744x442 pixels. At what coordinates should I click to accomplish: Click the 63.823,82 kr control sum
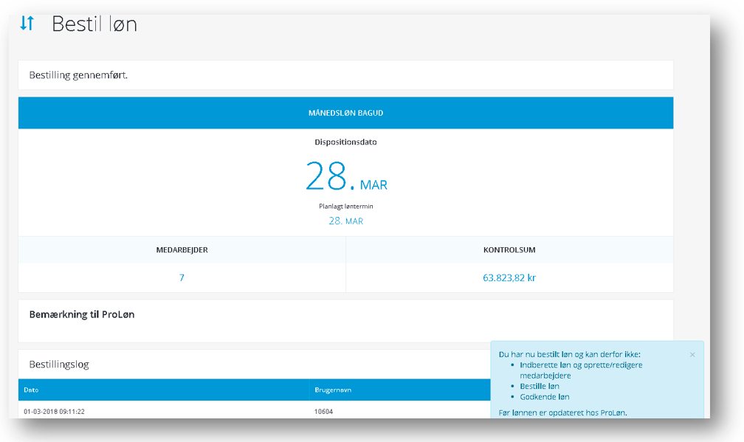(x=509, y=278)
